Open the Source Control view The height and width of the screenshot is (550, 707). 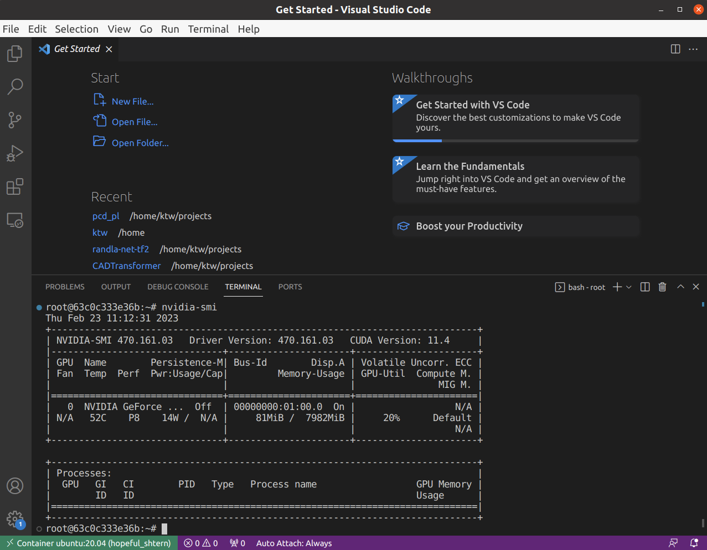pos(15,120)
